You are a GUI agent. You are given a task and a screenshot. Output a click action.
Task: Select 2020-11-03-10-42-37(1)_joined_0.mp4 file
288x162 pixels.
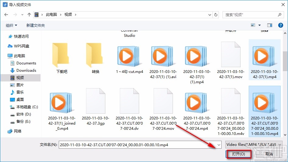point(62,111)
